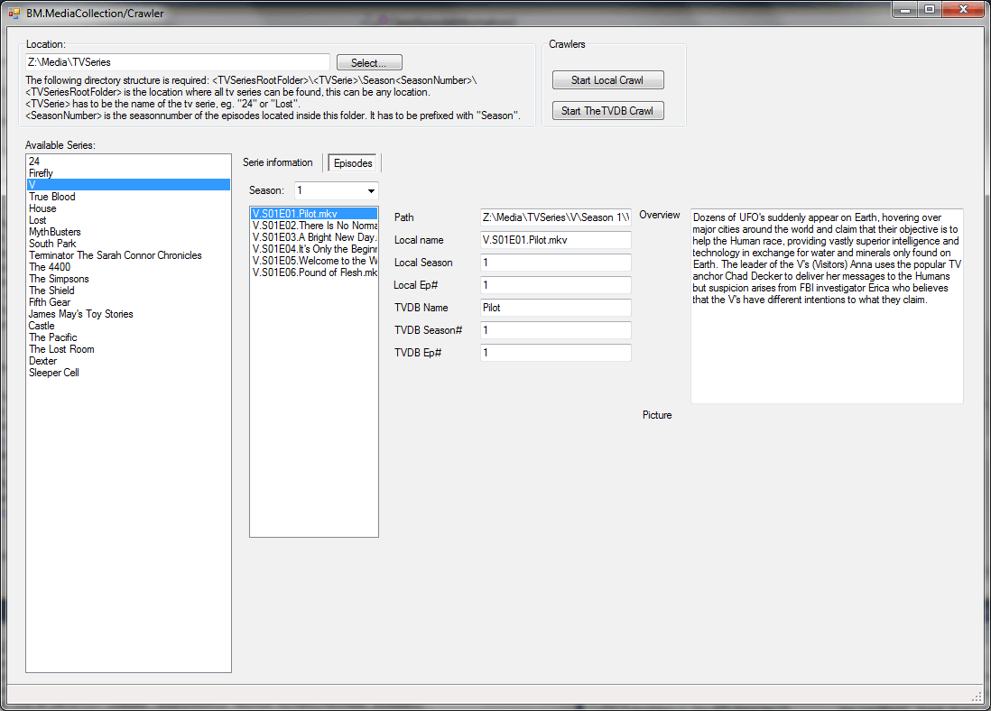
Task: Select episode V.S01E05.Welcome to the War
Action: 314,261
